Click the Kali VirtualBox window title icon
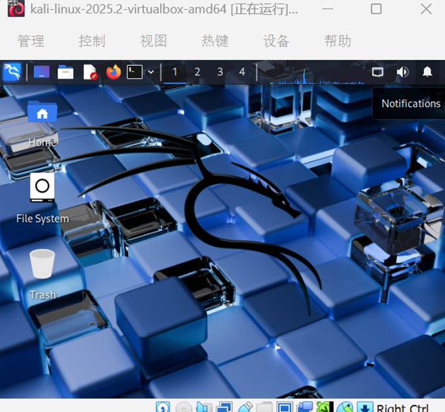Image resolution: width=445 pixels, height=412 pixels. 16,9
